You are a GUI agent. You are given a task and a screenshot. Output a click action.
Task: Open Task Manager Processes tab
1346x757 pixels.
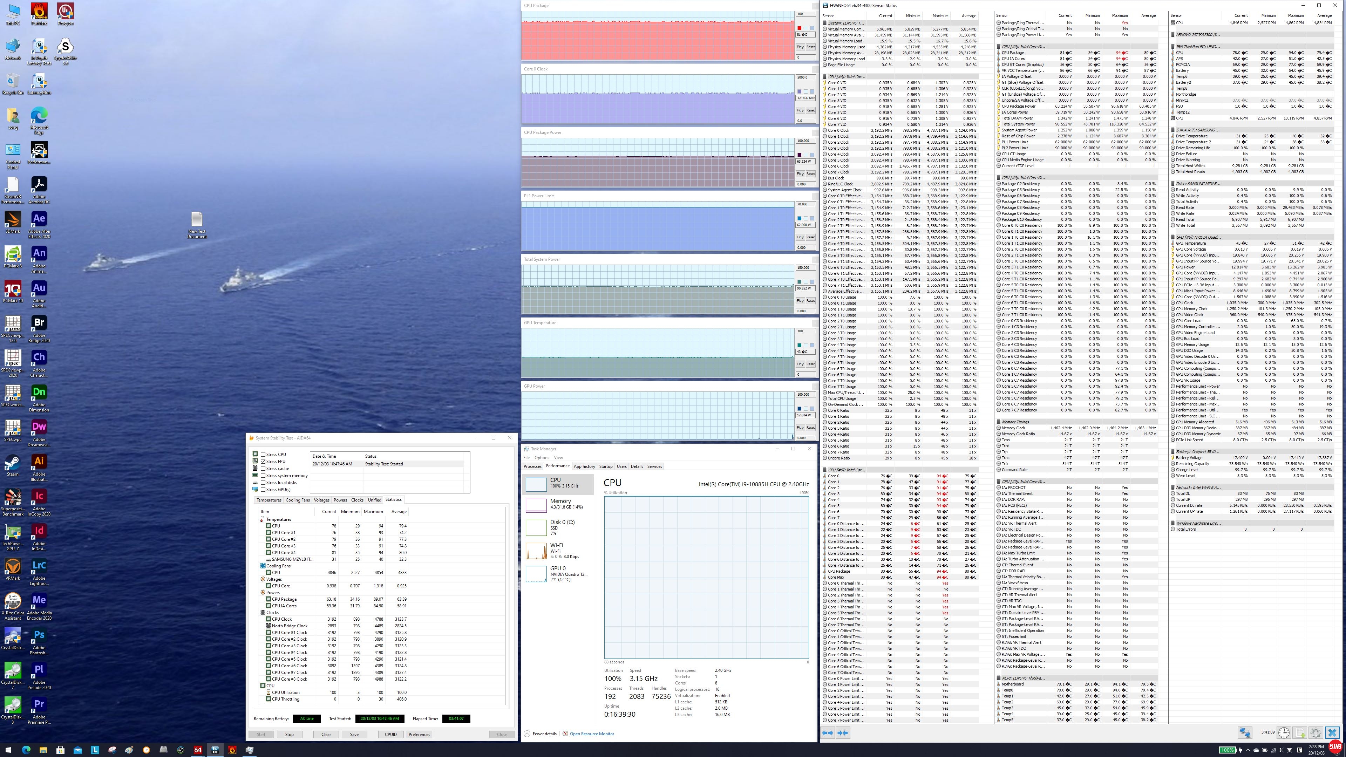click(x=532, y=466)
